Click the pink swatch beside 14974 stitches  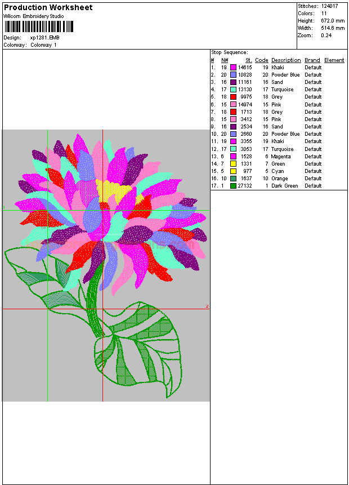(234, 105)
